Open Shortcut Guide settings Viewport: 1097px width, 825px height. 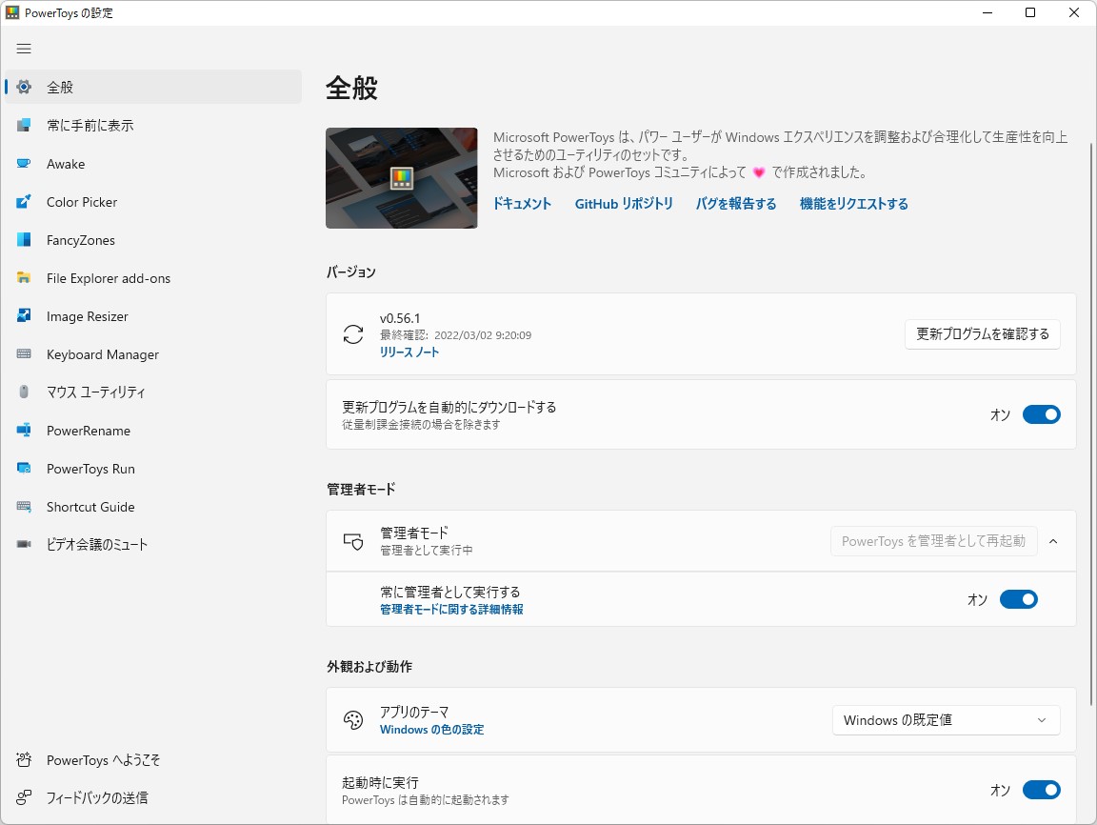click(153, 507)
